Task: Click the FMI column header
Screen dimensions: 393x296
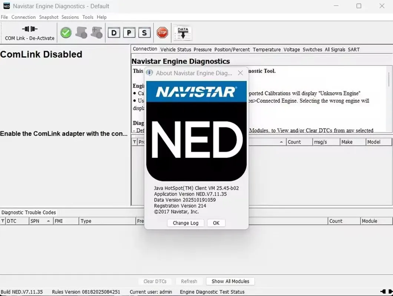Action: (66, 221)
